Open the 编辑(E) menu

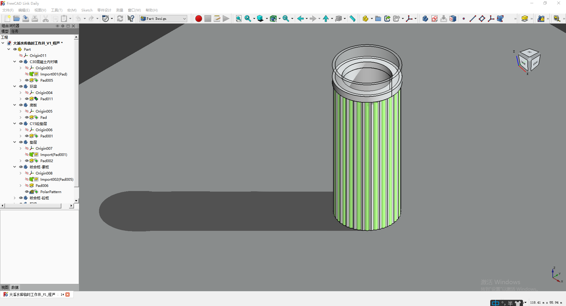pos(24,10)
